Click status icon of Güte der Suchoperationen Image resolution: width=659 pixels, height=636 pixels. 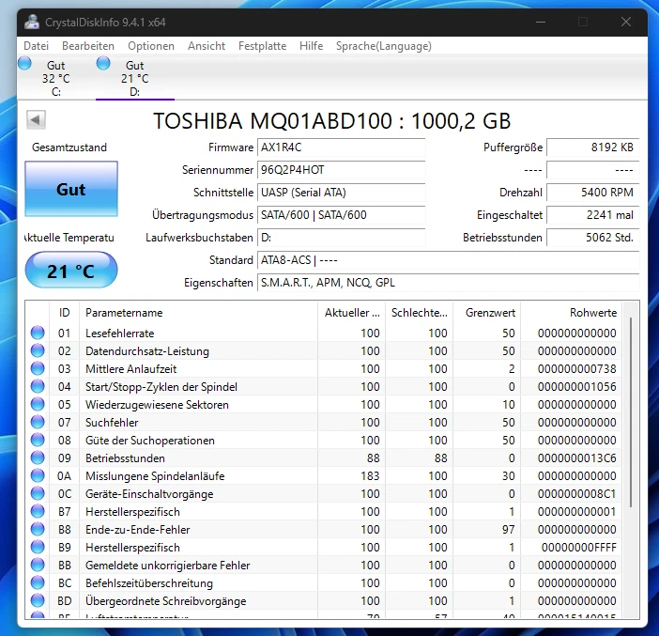click(x=38, y=440)
